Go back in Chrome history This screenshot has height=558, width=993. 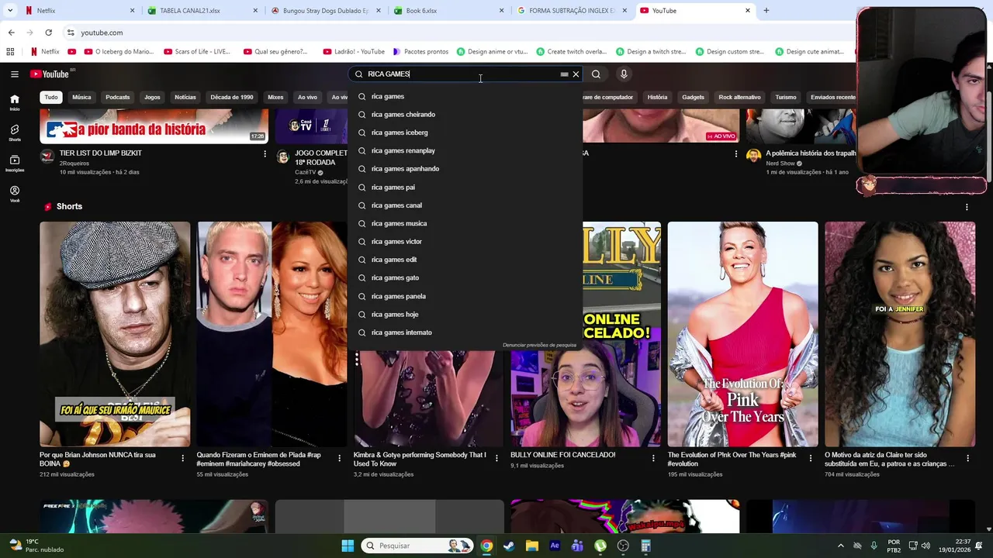coord(11,33)
